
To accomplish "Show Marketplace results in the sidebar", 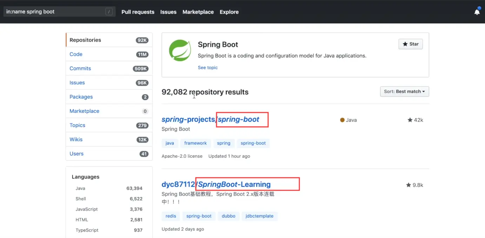I will 109,111.
